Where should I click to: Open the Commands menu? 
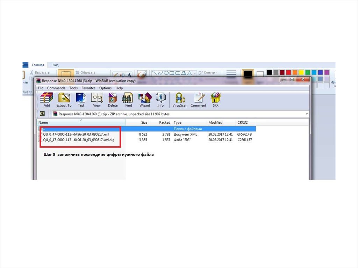tap(56, 88)
